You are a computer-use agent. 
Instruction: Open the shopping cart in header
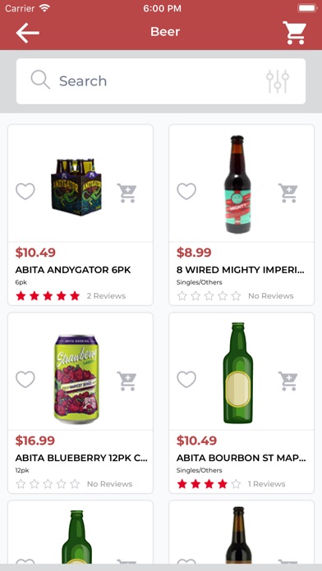point(294,33)
